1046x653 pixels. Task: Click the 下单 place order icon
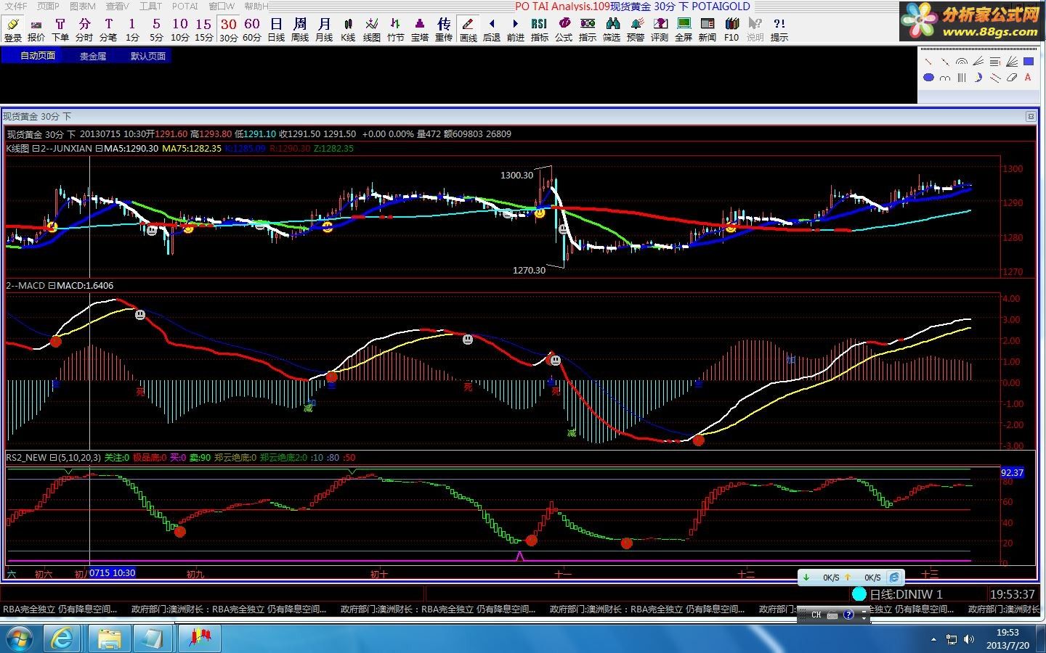pos(60,30)
